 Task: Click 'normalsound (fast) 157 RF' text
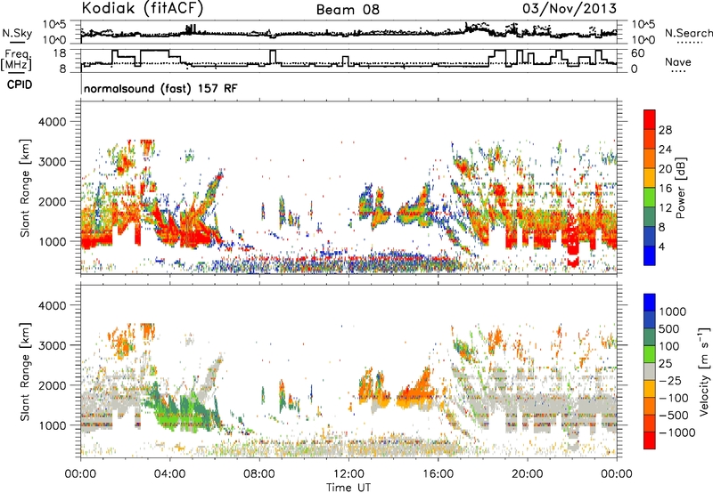tap(160, 88)
